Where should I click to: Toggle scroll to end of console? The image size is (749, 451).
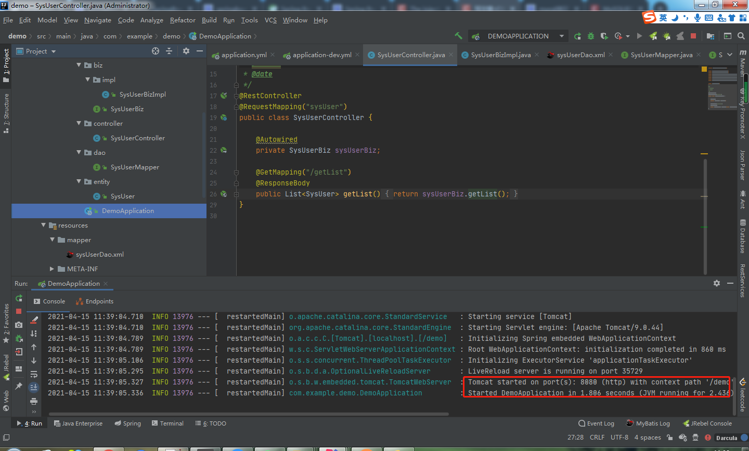coord(34,387)
